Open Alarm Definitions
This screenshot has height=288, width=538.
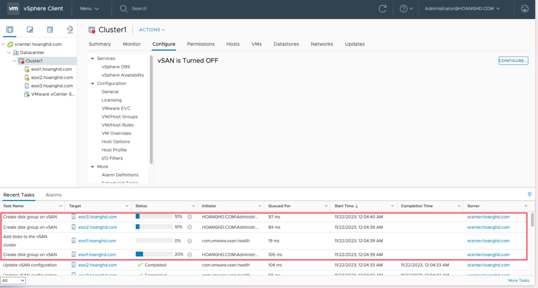tap(120, 175)
